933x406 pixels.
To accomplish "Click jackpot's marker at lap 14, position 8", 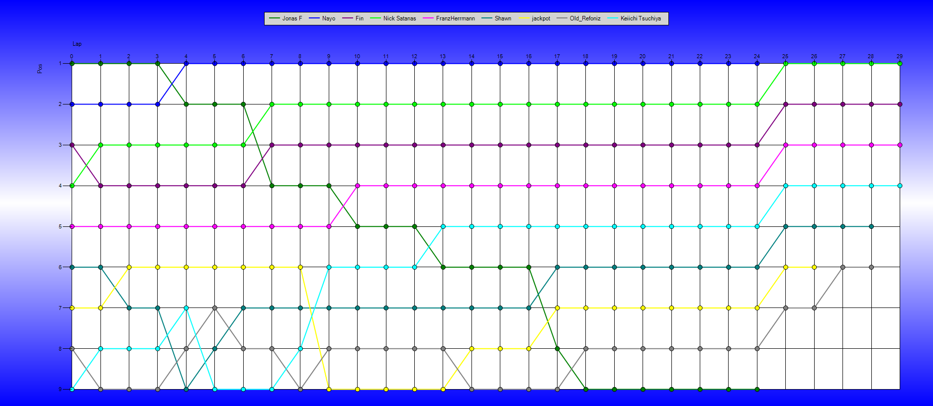I will click(471, 349).
